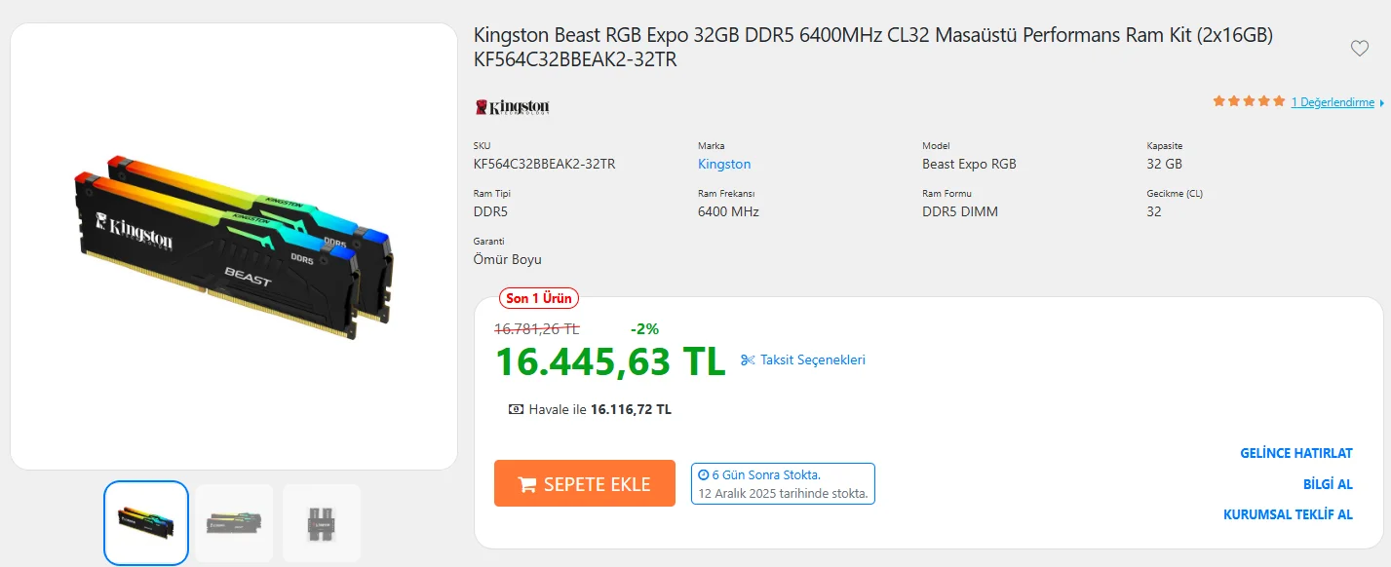Image resolution: width=1391 pixels, height=567 pixels.
Task: Click the scissors icon beside Taksit Seçenekleri
Action: (x=748, y=360)
